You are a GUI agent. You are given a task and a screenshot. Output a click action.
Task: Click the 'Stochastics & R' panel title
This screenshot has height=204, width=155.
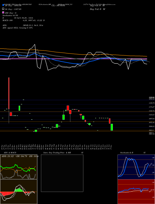tap(126, 153)
